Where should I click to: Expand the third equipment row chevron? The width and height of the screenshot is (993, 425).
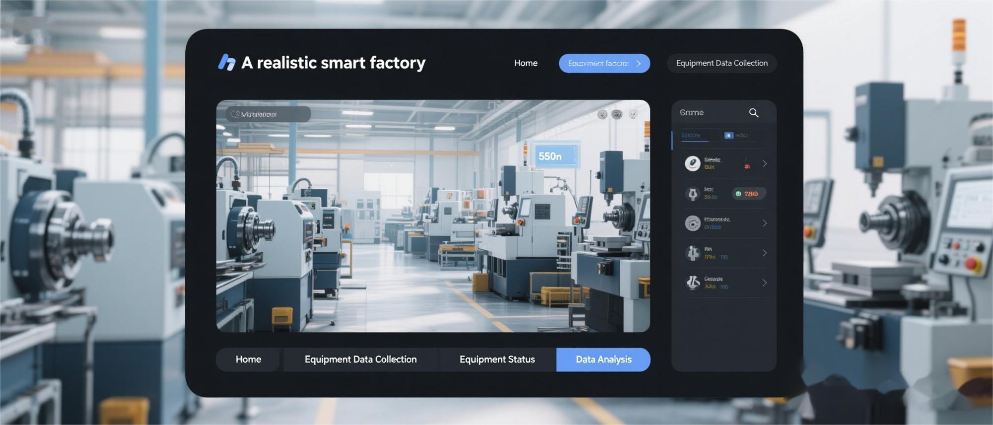(765, 223)
